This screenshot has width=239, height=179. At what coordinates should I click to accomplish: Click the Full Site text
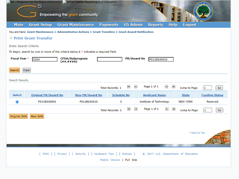tap(131, 160)
